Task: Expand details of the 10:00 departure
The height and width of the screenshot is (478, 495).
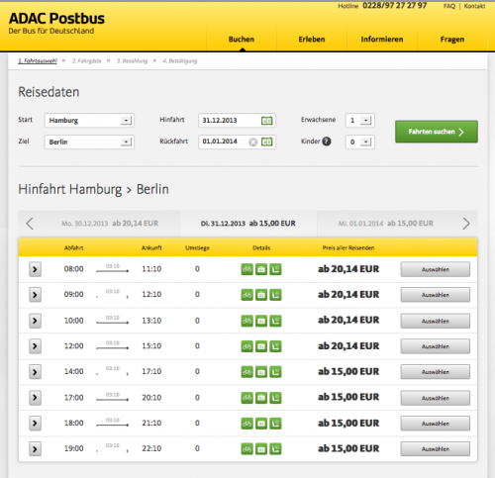Action: pyautogui.click(x=35, y=321)
